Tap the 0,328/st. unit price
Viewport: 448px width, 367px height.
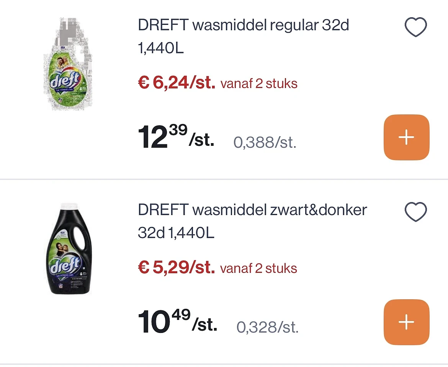pos(267,327)
